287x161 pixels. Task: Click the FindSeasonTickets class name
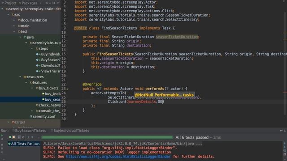click(119, 28)
